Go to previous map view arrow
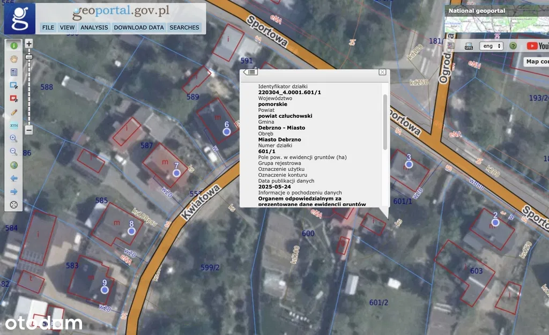 14,178
